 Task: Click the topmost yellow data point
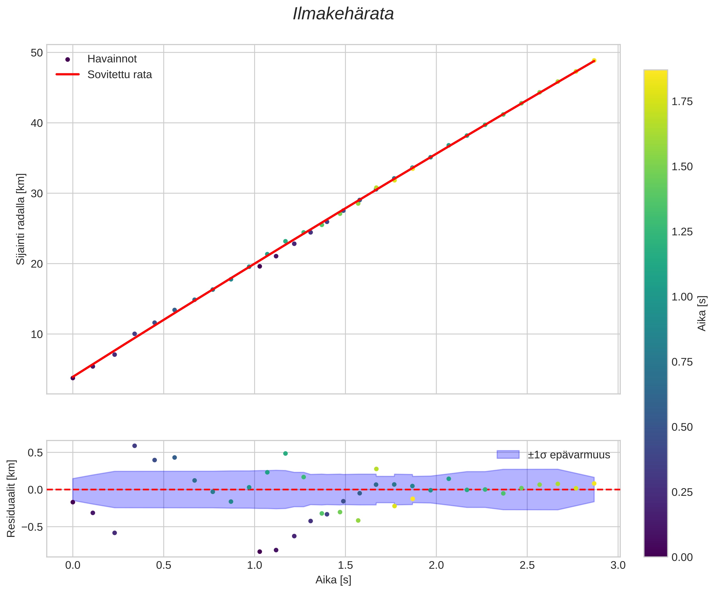point(594,60)
